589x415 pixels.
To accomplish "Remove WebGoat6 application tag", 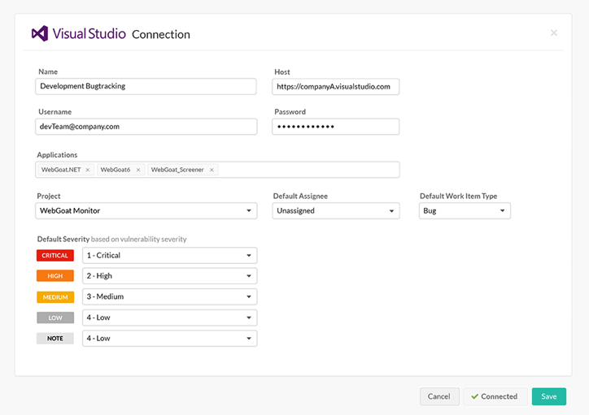I will tap(138, 170).
